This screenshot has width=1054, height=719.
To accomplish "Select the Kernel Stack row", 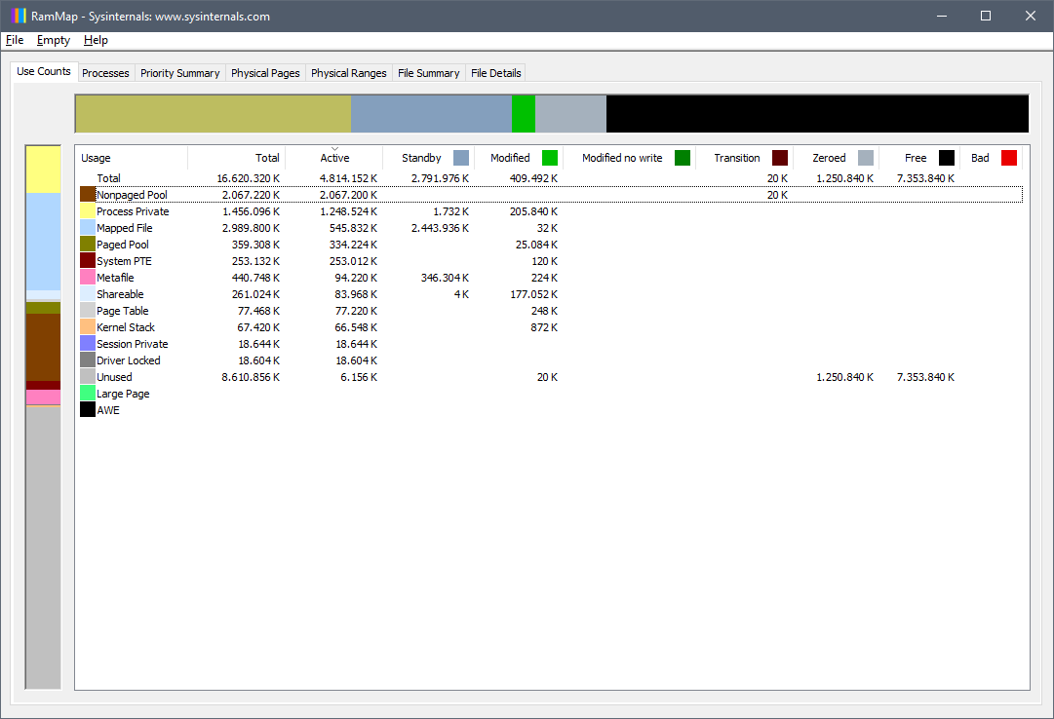I will click(x=549, y=327).
